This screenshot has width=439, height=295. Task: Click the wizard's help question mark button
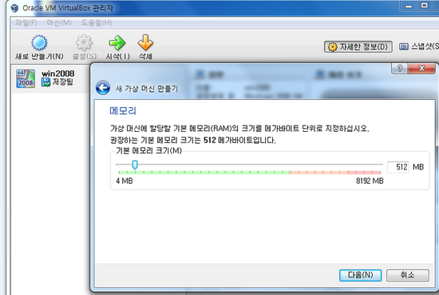(x=400, y=68)
